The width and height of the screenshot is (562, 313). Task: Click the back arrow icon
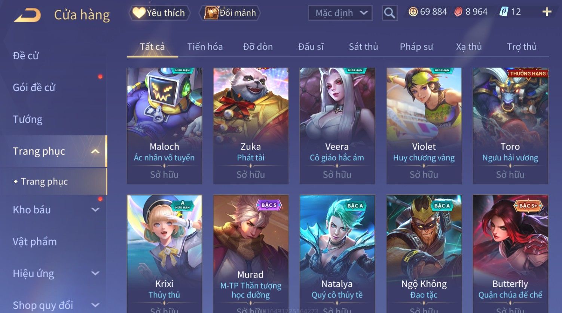point(27,15)
